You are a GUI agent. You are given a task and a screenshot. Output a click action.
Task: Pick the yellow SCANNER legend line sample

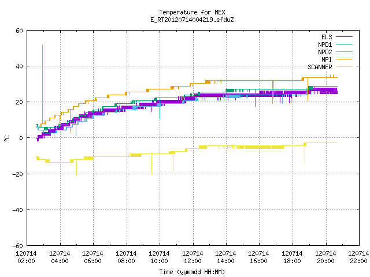(x=345, y=67)
